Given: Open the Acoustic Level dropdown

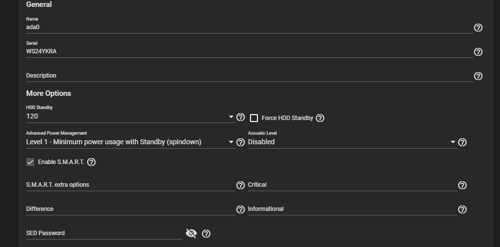Looking at the screenshot, I should [x=351, y=142].
